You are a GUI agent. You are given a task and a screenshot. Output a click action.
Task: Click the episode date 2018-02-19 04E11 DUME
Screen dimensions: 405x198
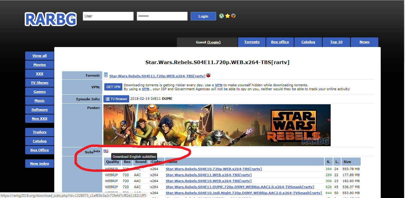point(151,99)
